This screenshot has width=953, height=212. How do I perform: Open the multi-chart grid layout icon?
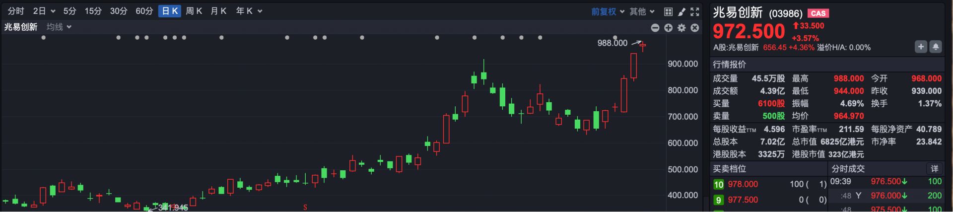point(668,11)
